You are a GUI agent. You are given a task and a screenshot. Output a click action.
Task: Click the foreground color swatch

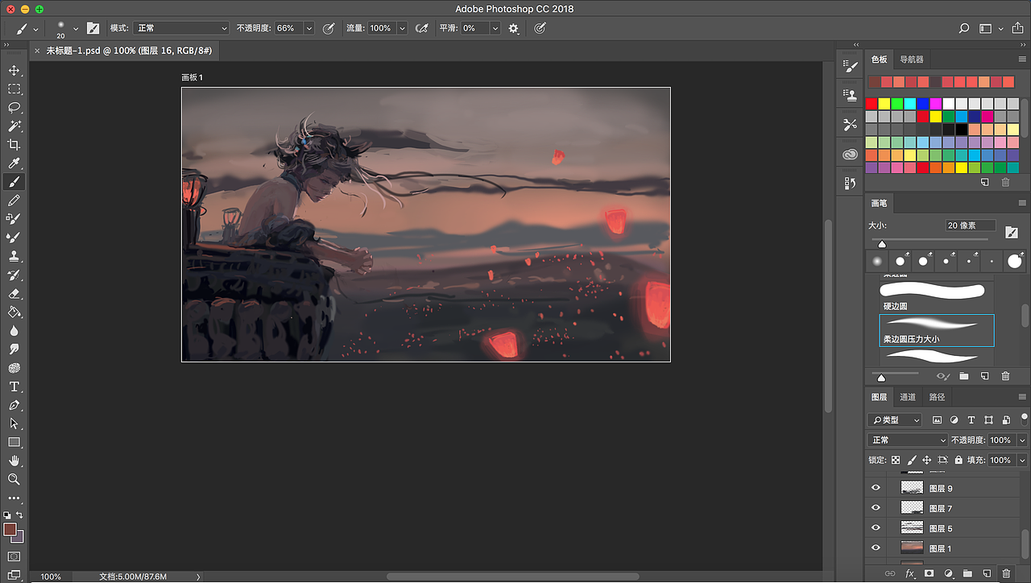pos(10,529)
